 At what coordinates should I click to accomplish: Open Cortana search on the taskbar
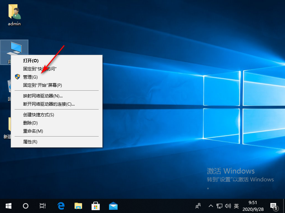tap(25, 206)
